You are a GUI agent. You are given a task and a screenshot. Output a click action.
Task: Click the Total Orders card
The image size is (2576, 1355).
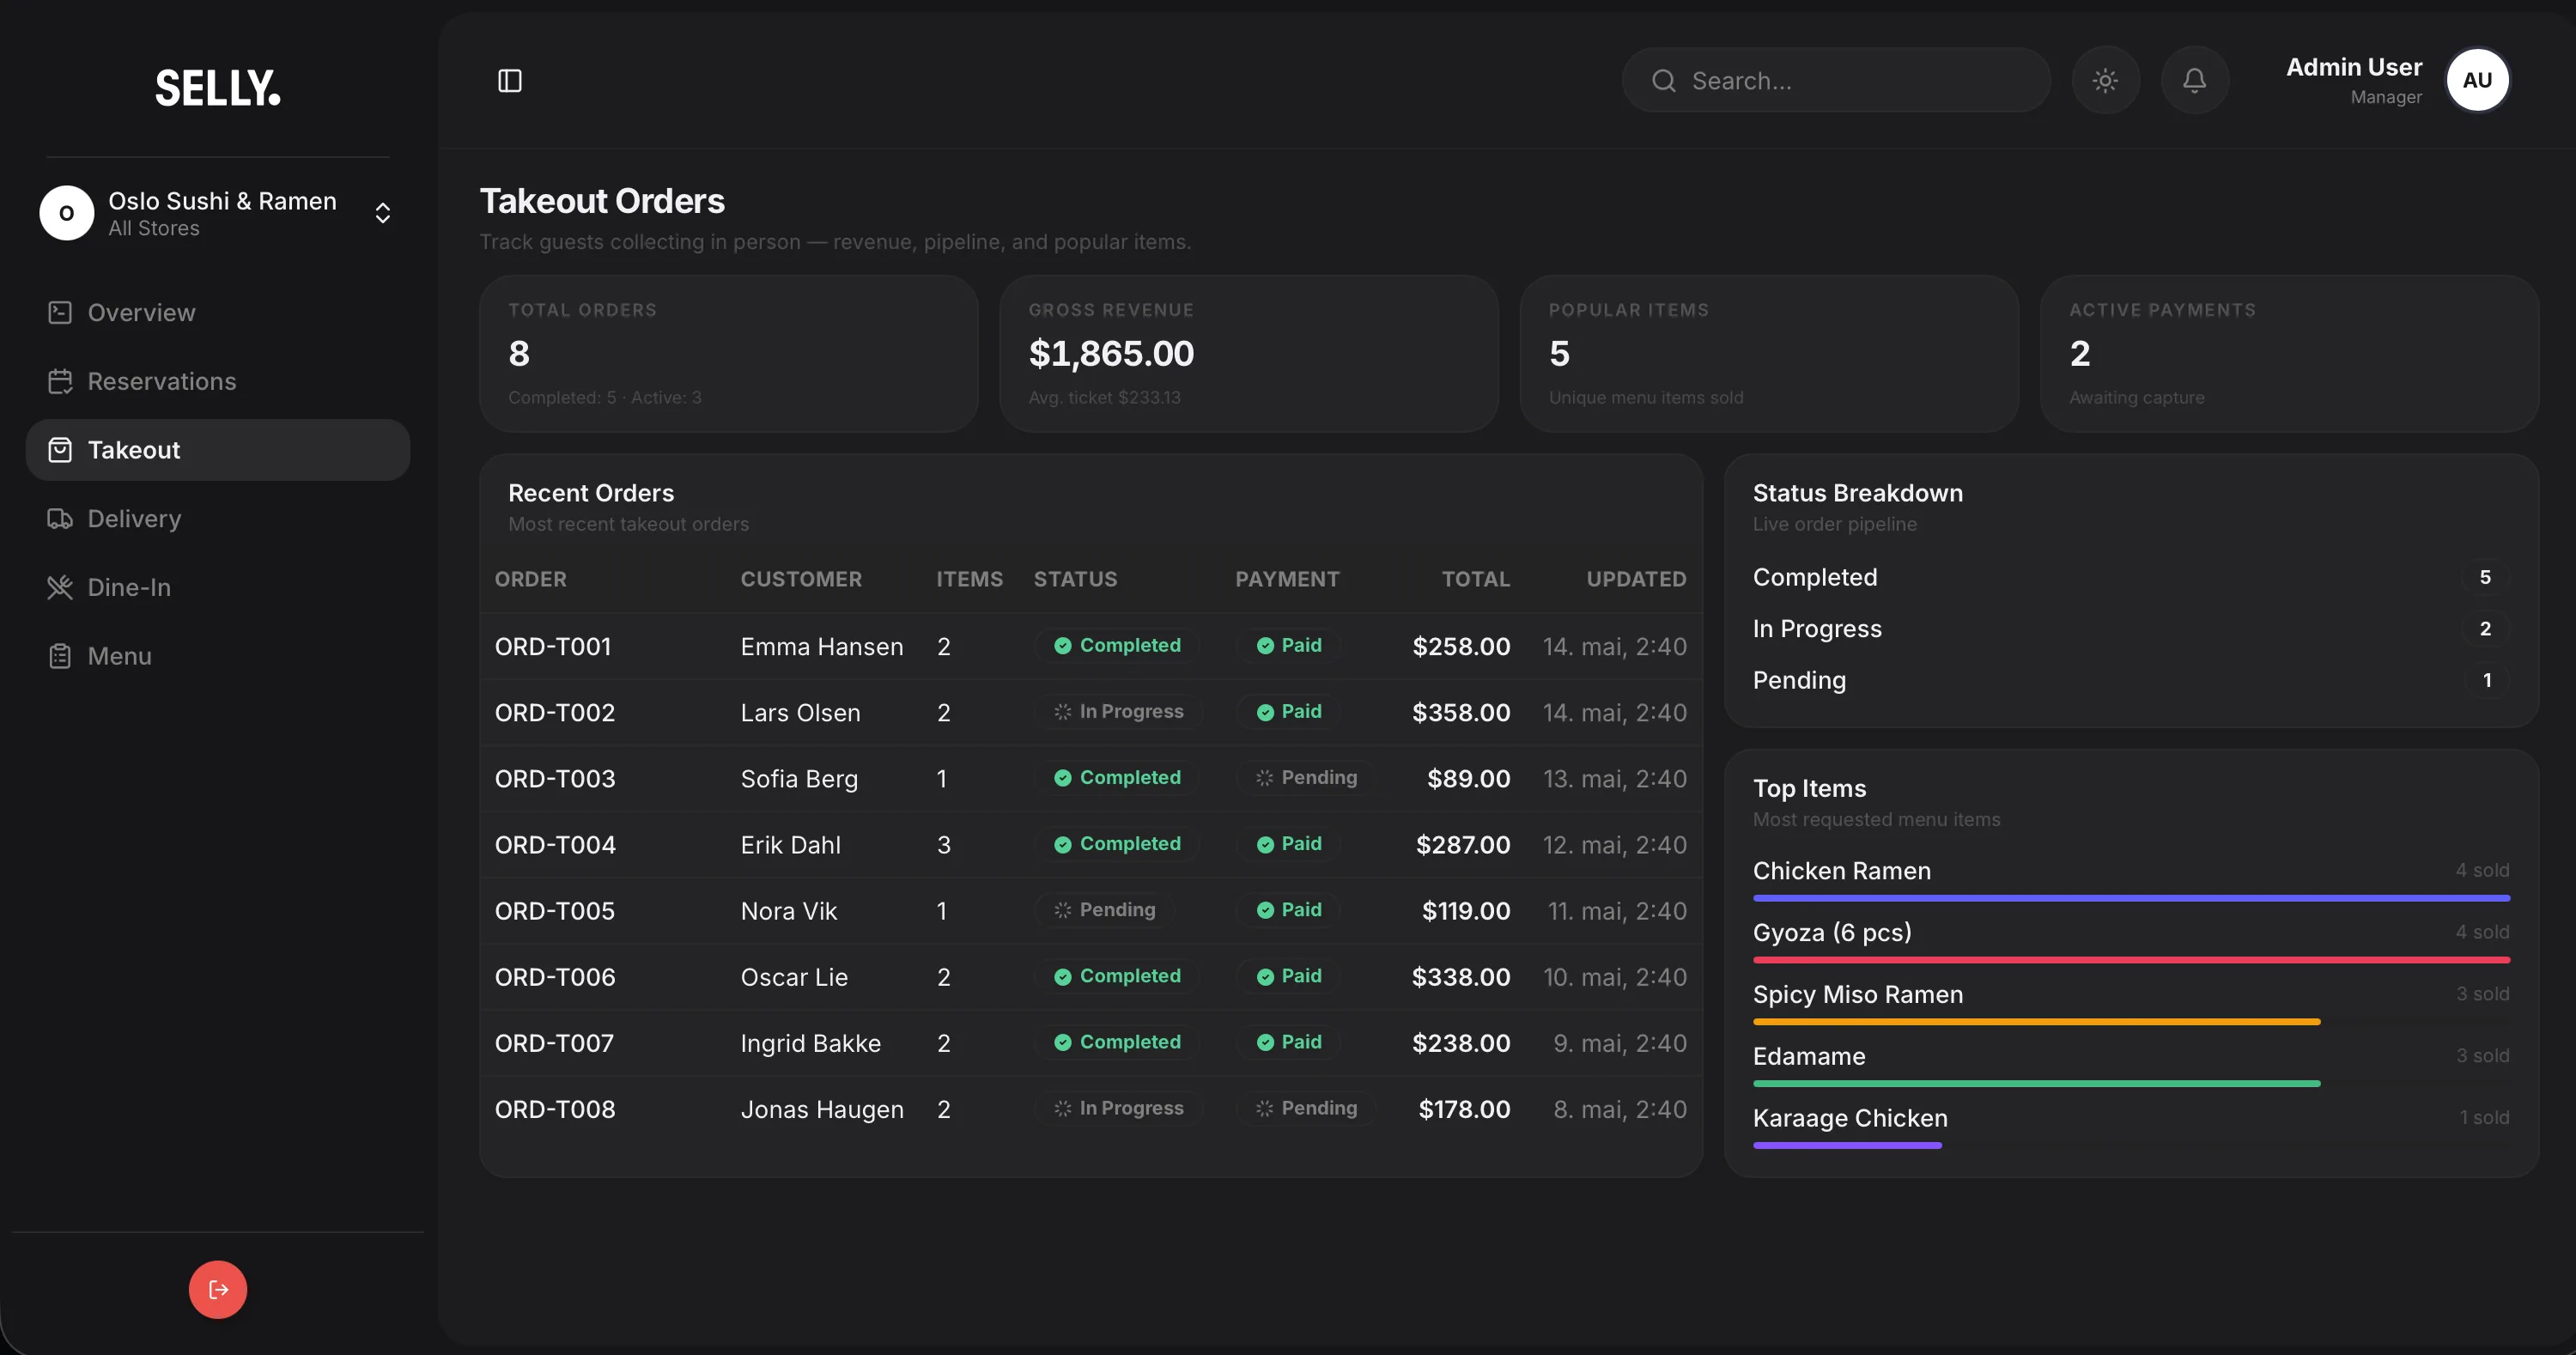[728, 354]
